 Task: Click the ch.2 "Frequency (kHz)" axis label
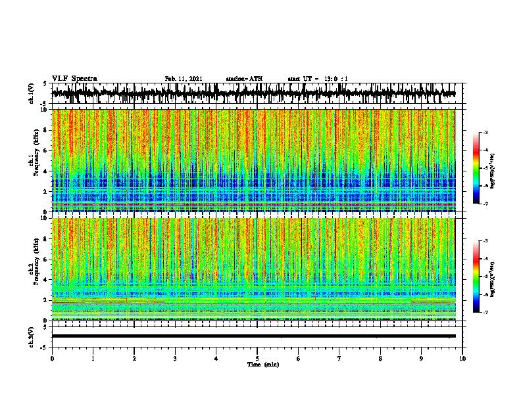click(37, 261)
